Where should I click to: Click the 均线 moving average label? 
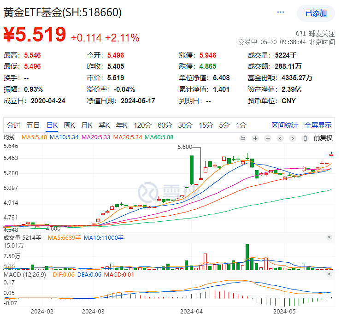(9, 137)
